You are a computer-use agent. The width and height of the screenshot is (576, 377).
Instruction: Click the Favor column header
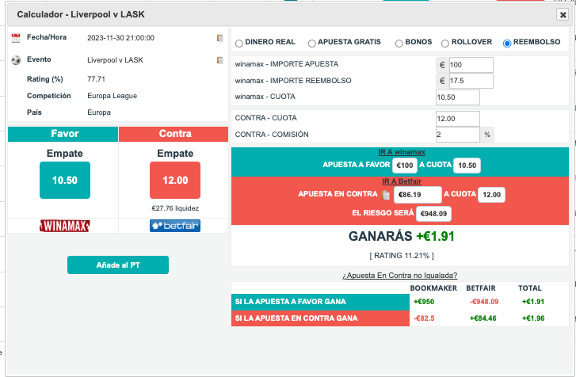(63, 134)
